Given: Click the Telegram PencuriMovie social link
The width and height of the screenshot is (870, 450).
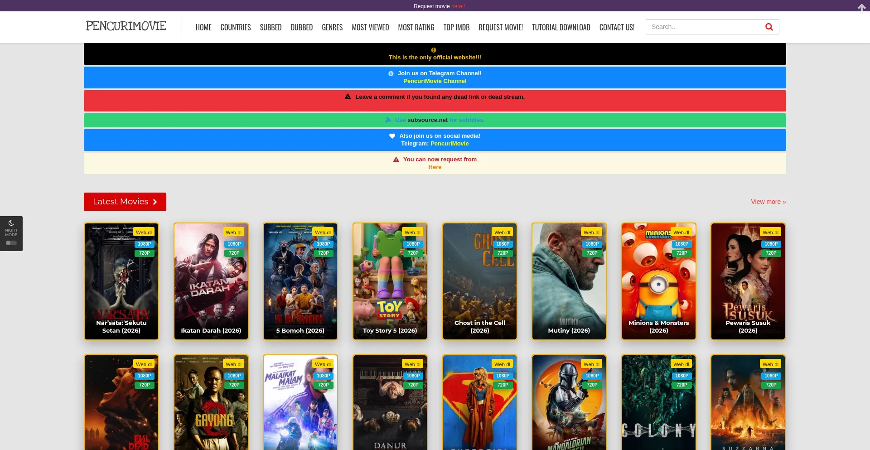Looking at the screenshot, I should 449,144.
